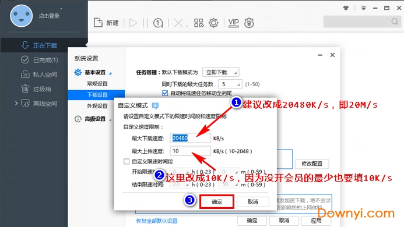Start download with the play icon

[133, 23]
